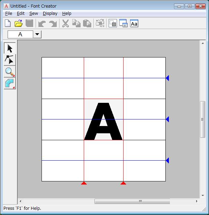Image resolution: width=209 pixels, height=215 pixels.
Task: Click the bottom blue guideline marker
Action: (167, 160)
